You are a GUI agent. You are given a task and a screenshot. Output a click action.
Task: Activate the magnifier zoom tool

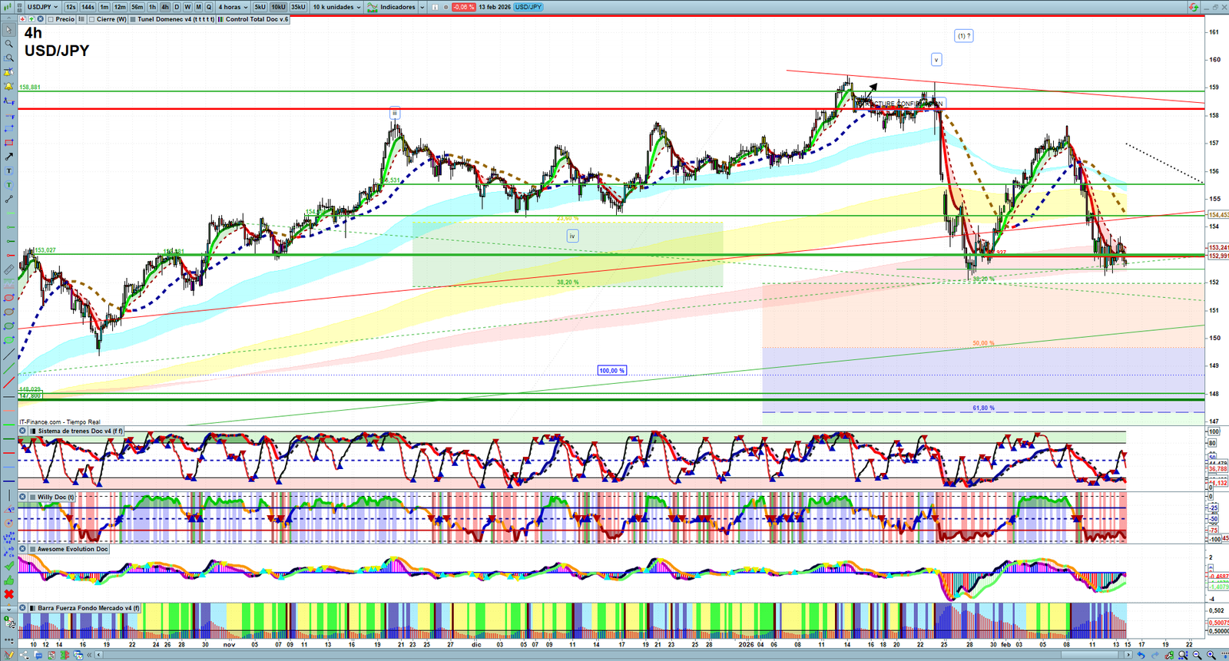9,44
